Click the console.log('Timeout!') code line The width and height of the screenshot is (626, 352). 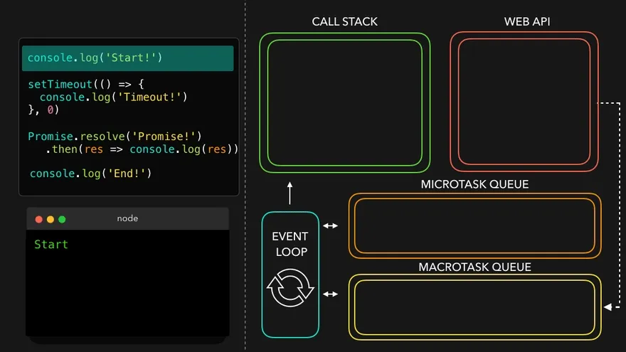pos(113,97)
